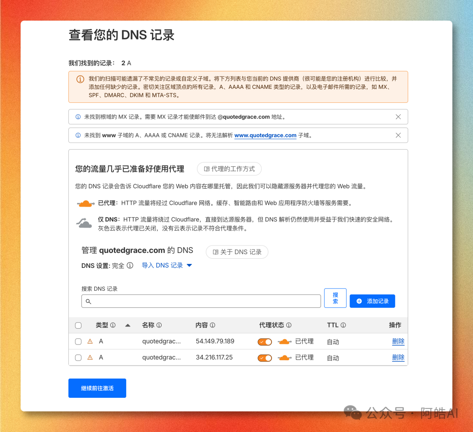Viewport: 473px width, 432px height.
Task: Select checkbox for 34.216.117.25 record
Action: click(x=78, y=358)
